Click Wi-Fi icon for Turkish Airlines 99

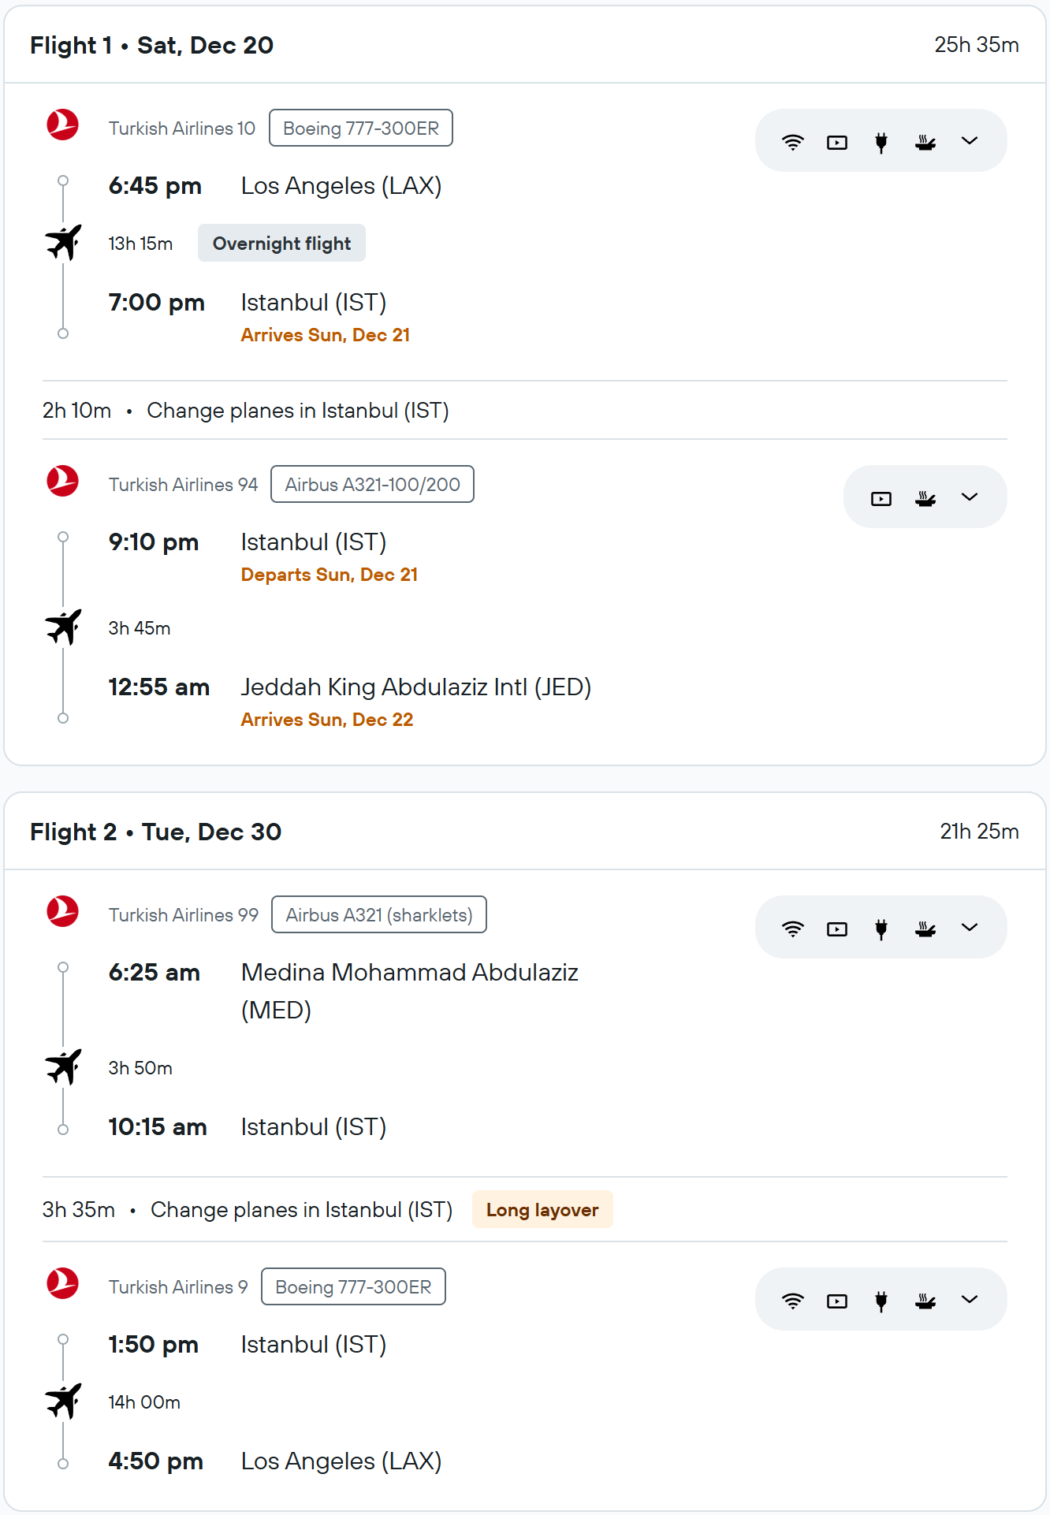pos(792,929)
